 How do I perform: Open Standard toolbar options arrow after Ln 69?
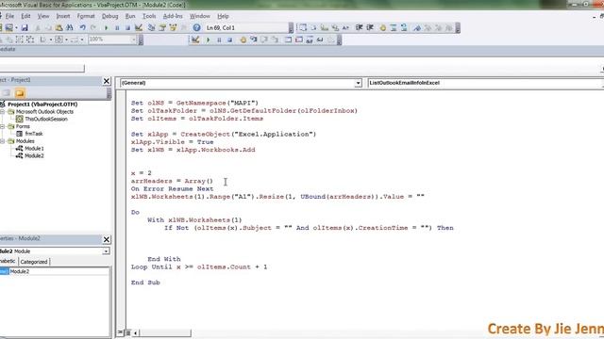click(x=291, y=27)
